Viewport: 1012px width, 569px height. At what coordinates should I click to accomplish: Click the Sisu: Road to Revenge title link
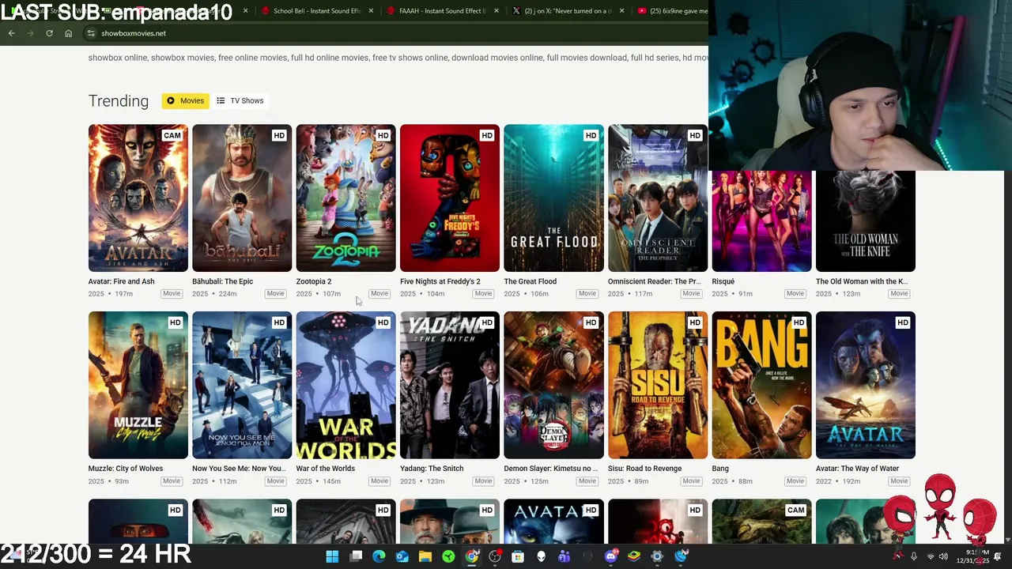tap(644, 469)
